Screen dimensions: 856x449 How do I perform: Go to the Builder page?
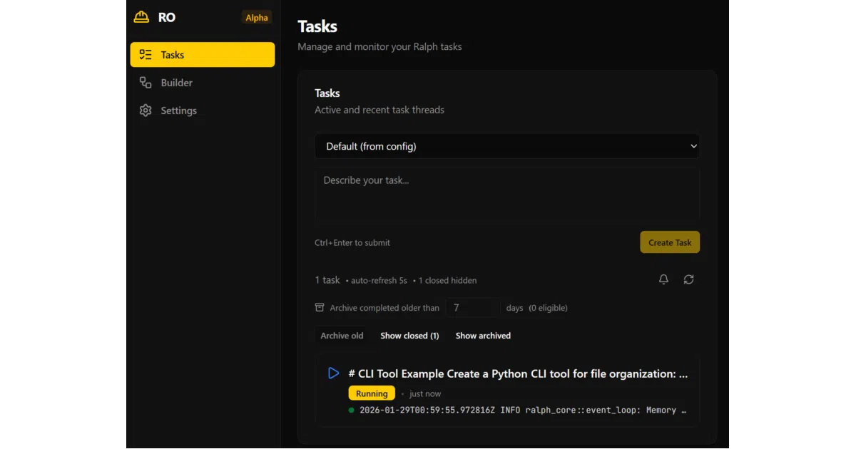(203, 83)
